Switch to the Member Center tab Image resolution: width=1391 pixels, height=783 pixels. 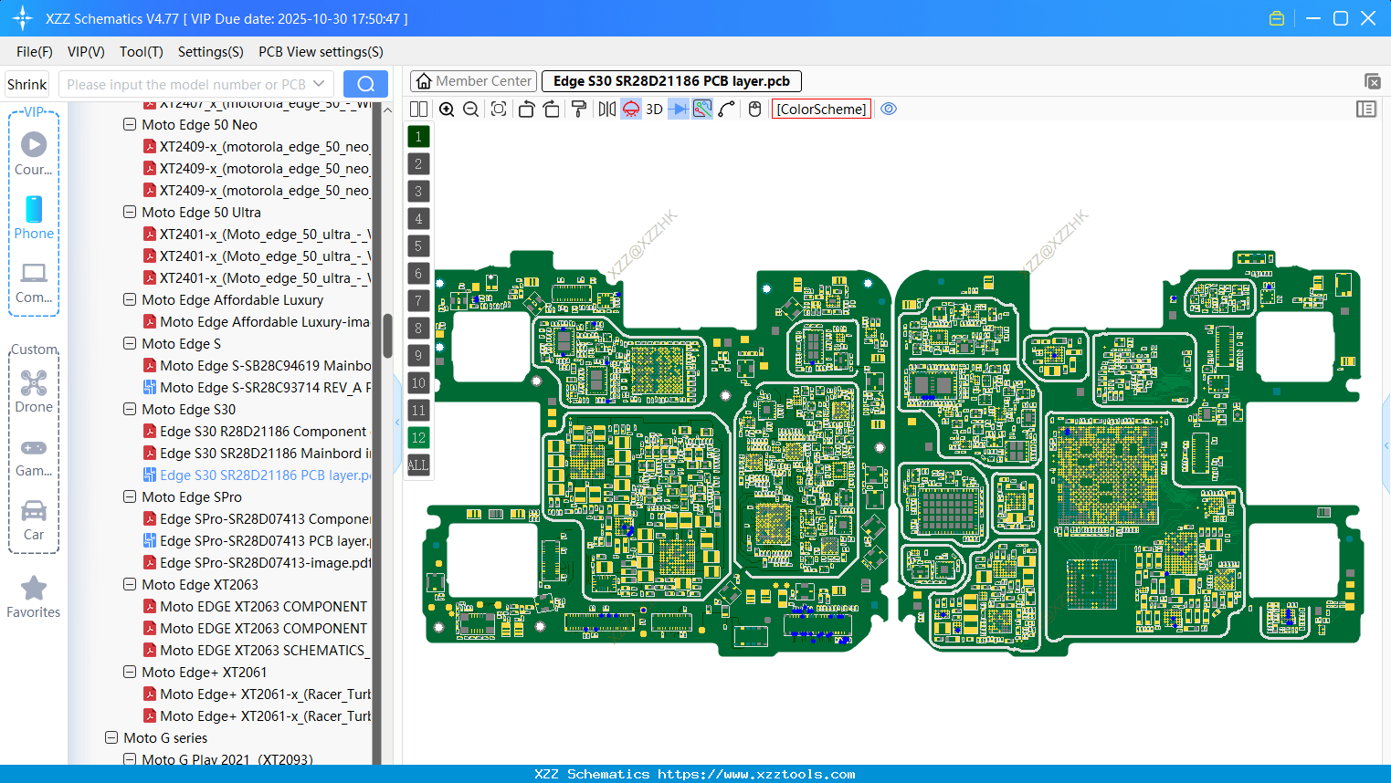point(472,80)
